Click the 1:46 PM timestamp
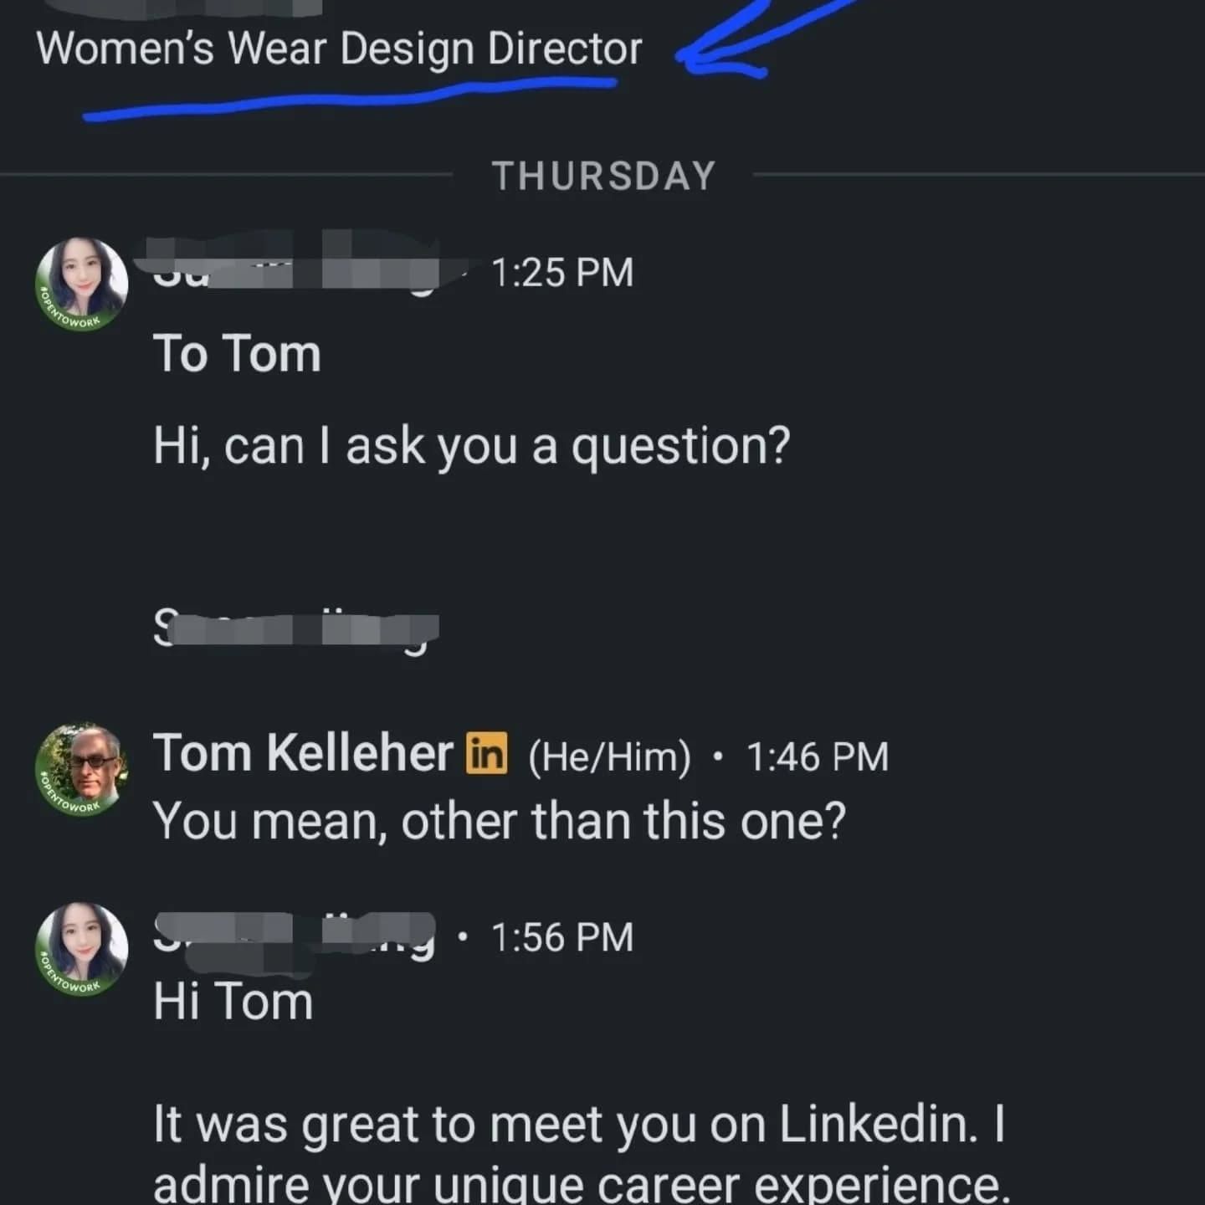 click(817, 756)
